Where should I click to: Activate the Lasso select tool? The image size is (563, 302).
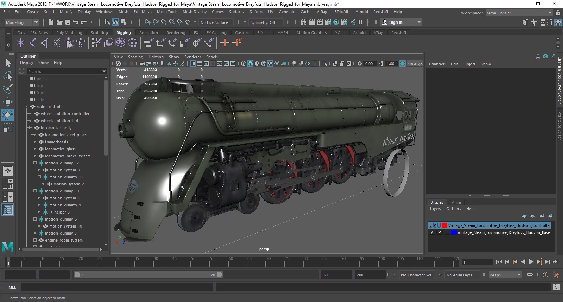coord(7,75)
